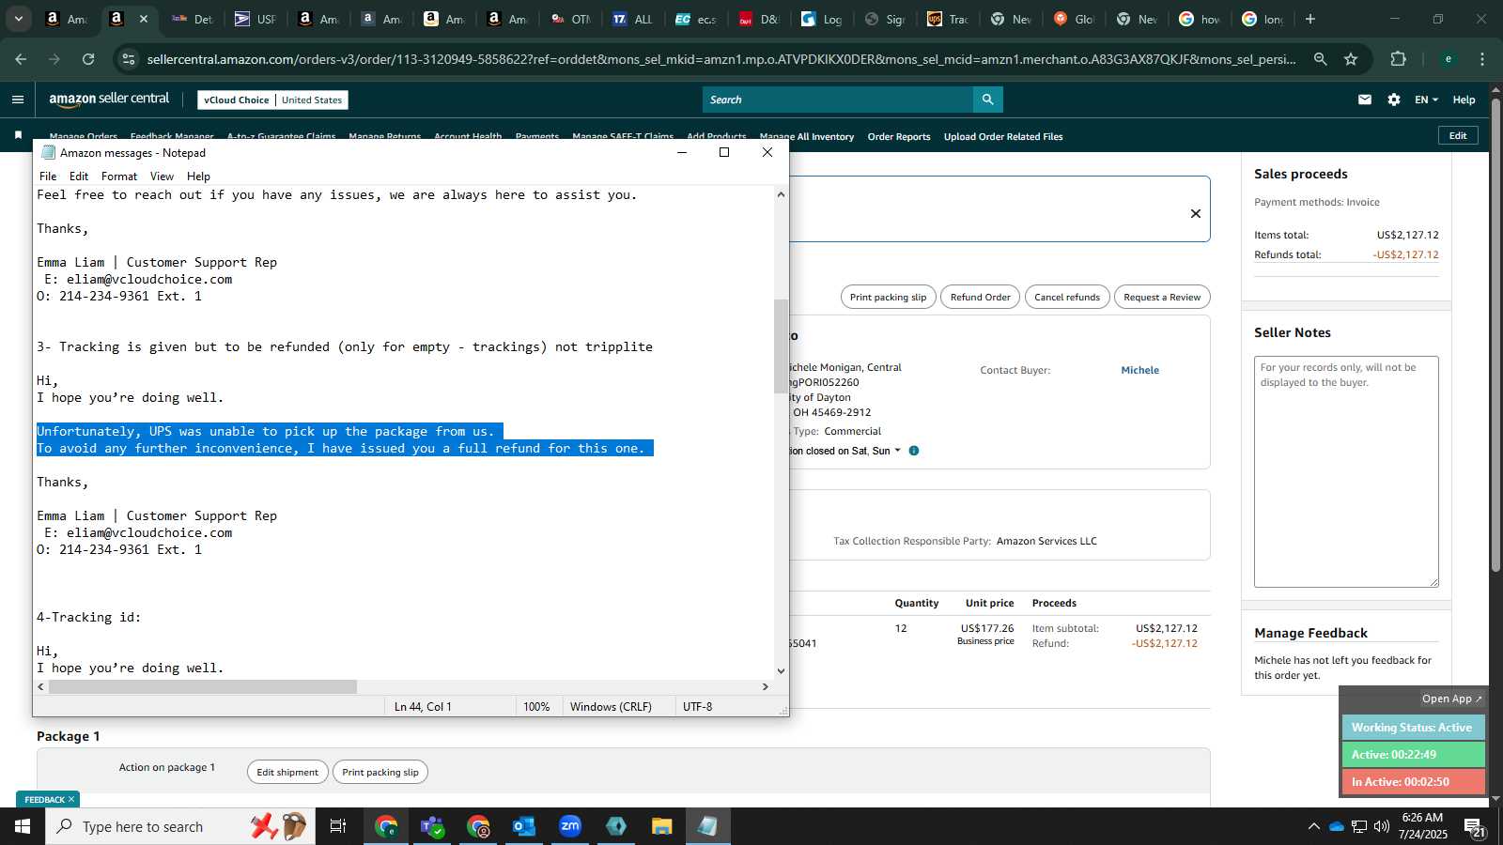Bookmark this page with the star icon
The height and width of the screenshot is (845, 1503).
click(x=1351, y=59)
